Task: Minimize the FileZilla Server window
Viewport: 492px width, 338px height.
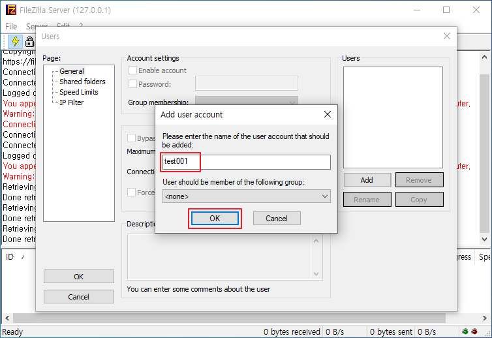Action: coord(417,10)
